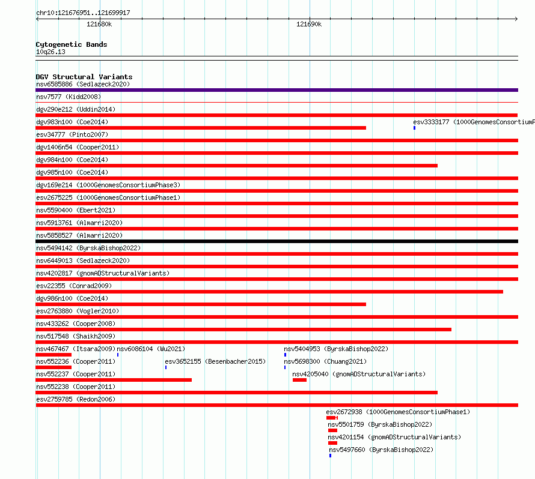The image size is (535, 479).
Task: Click nsv433262 (Cooper2008) label
Action: [76, 324]
